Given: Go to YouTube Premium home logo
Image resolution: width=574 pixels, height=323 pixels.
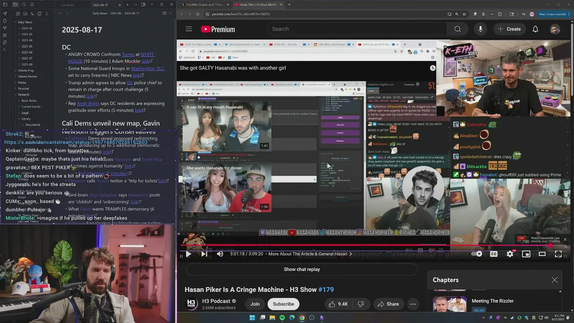Looking at the screenshot, I should [218, 29].
